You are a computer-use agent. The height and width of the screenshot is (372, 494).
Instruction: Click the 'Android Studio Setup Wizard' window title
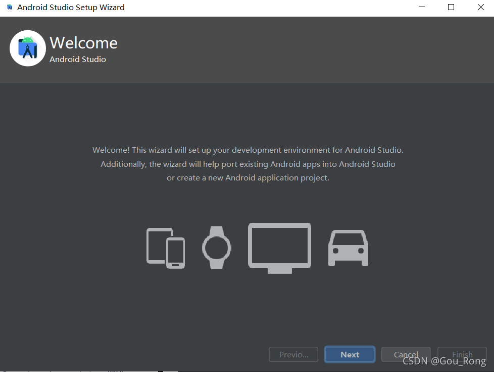71,7
